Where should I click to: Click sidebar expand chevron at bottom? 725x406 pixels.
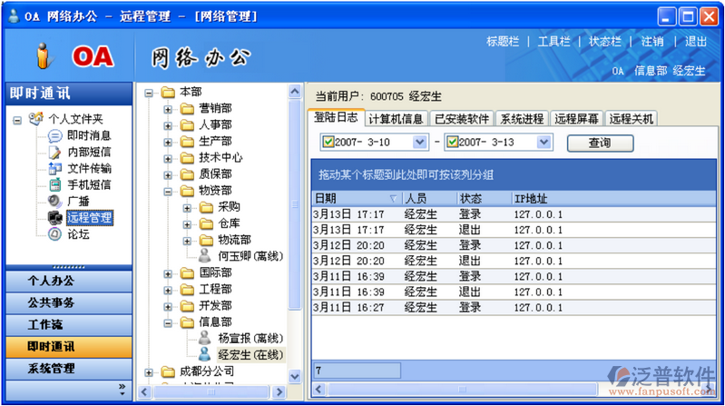pyautogui.click(x=122, y=389)
